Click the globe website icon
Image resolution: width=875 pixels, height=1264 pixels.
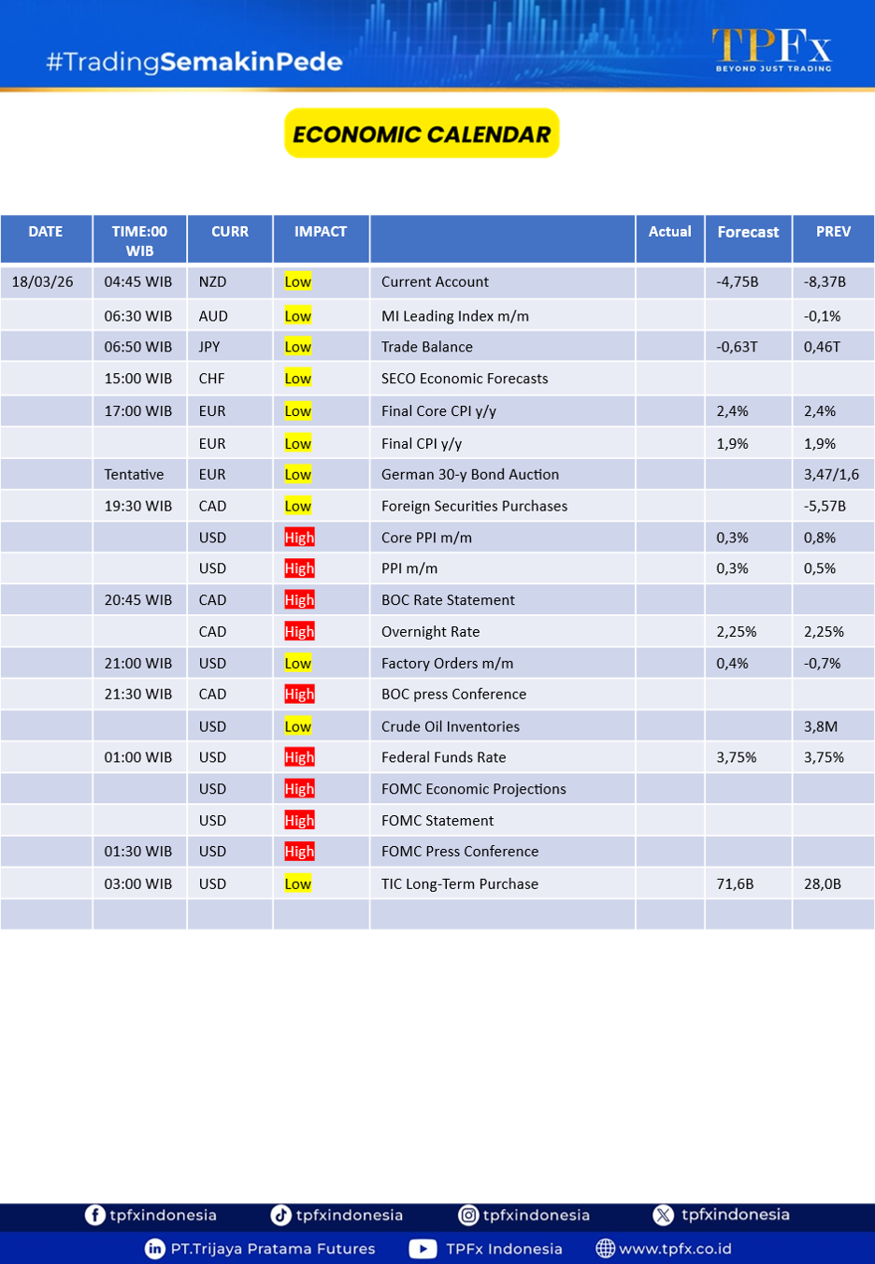(606, 1248)
